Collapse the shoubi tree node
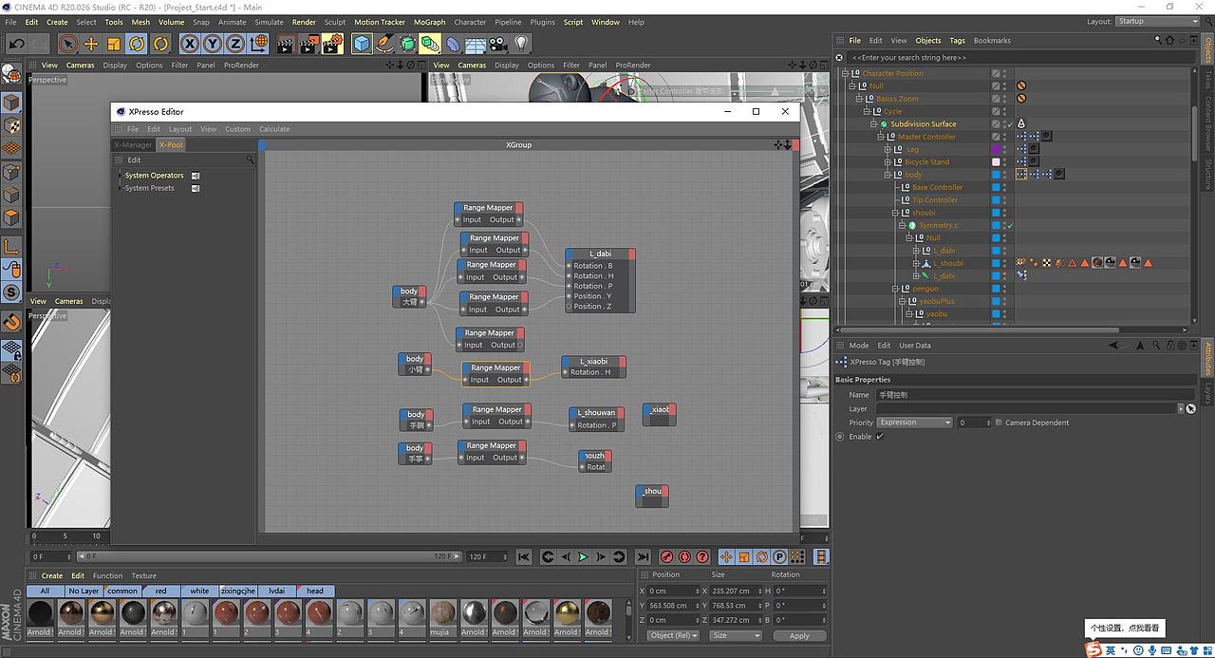The width and height of the screenshot is (1215, 658). [x=894, y=213]
